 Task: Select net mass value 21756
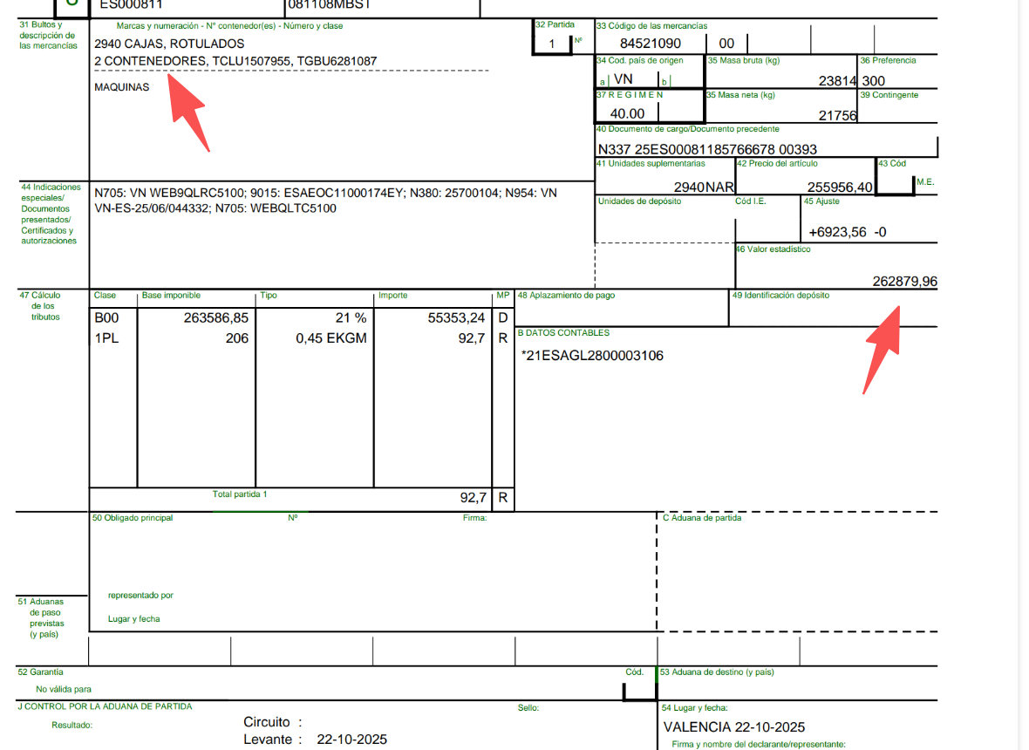point(838,115)
